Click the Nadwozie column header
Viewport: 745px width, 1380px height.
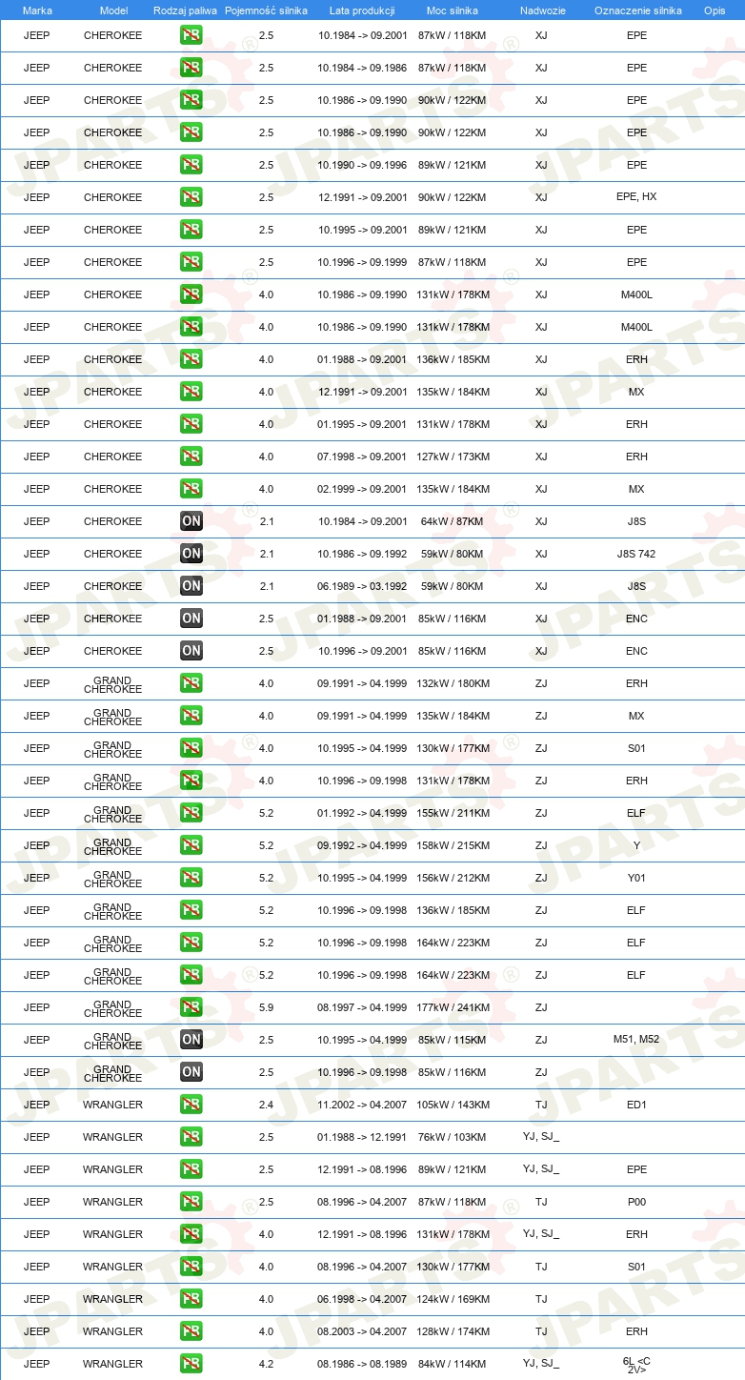[541, 10]
